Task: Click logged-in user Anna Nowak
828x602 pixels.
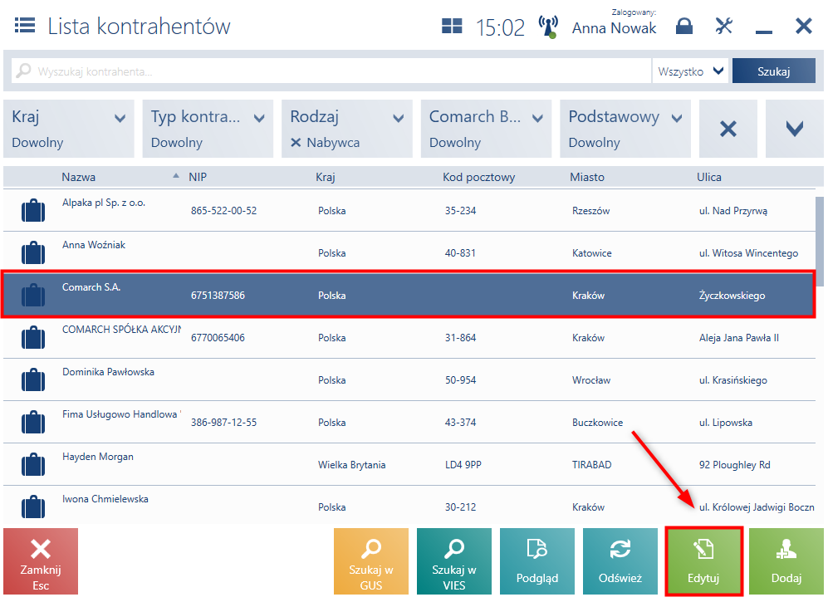Action: point(614,28)
